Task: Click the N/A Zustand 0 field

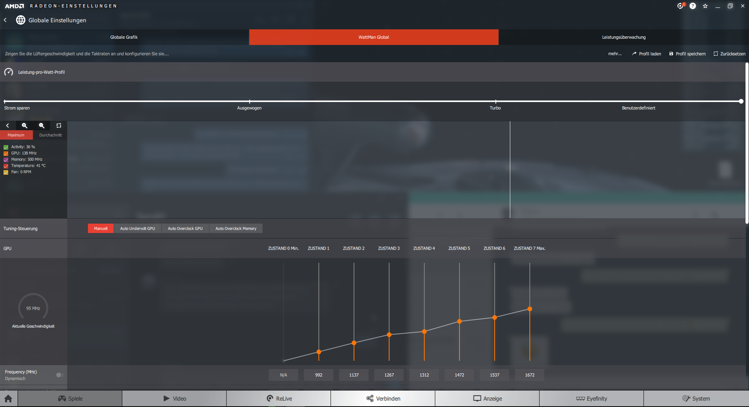Action: (284, 375)
